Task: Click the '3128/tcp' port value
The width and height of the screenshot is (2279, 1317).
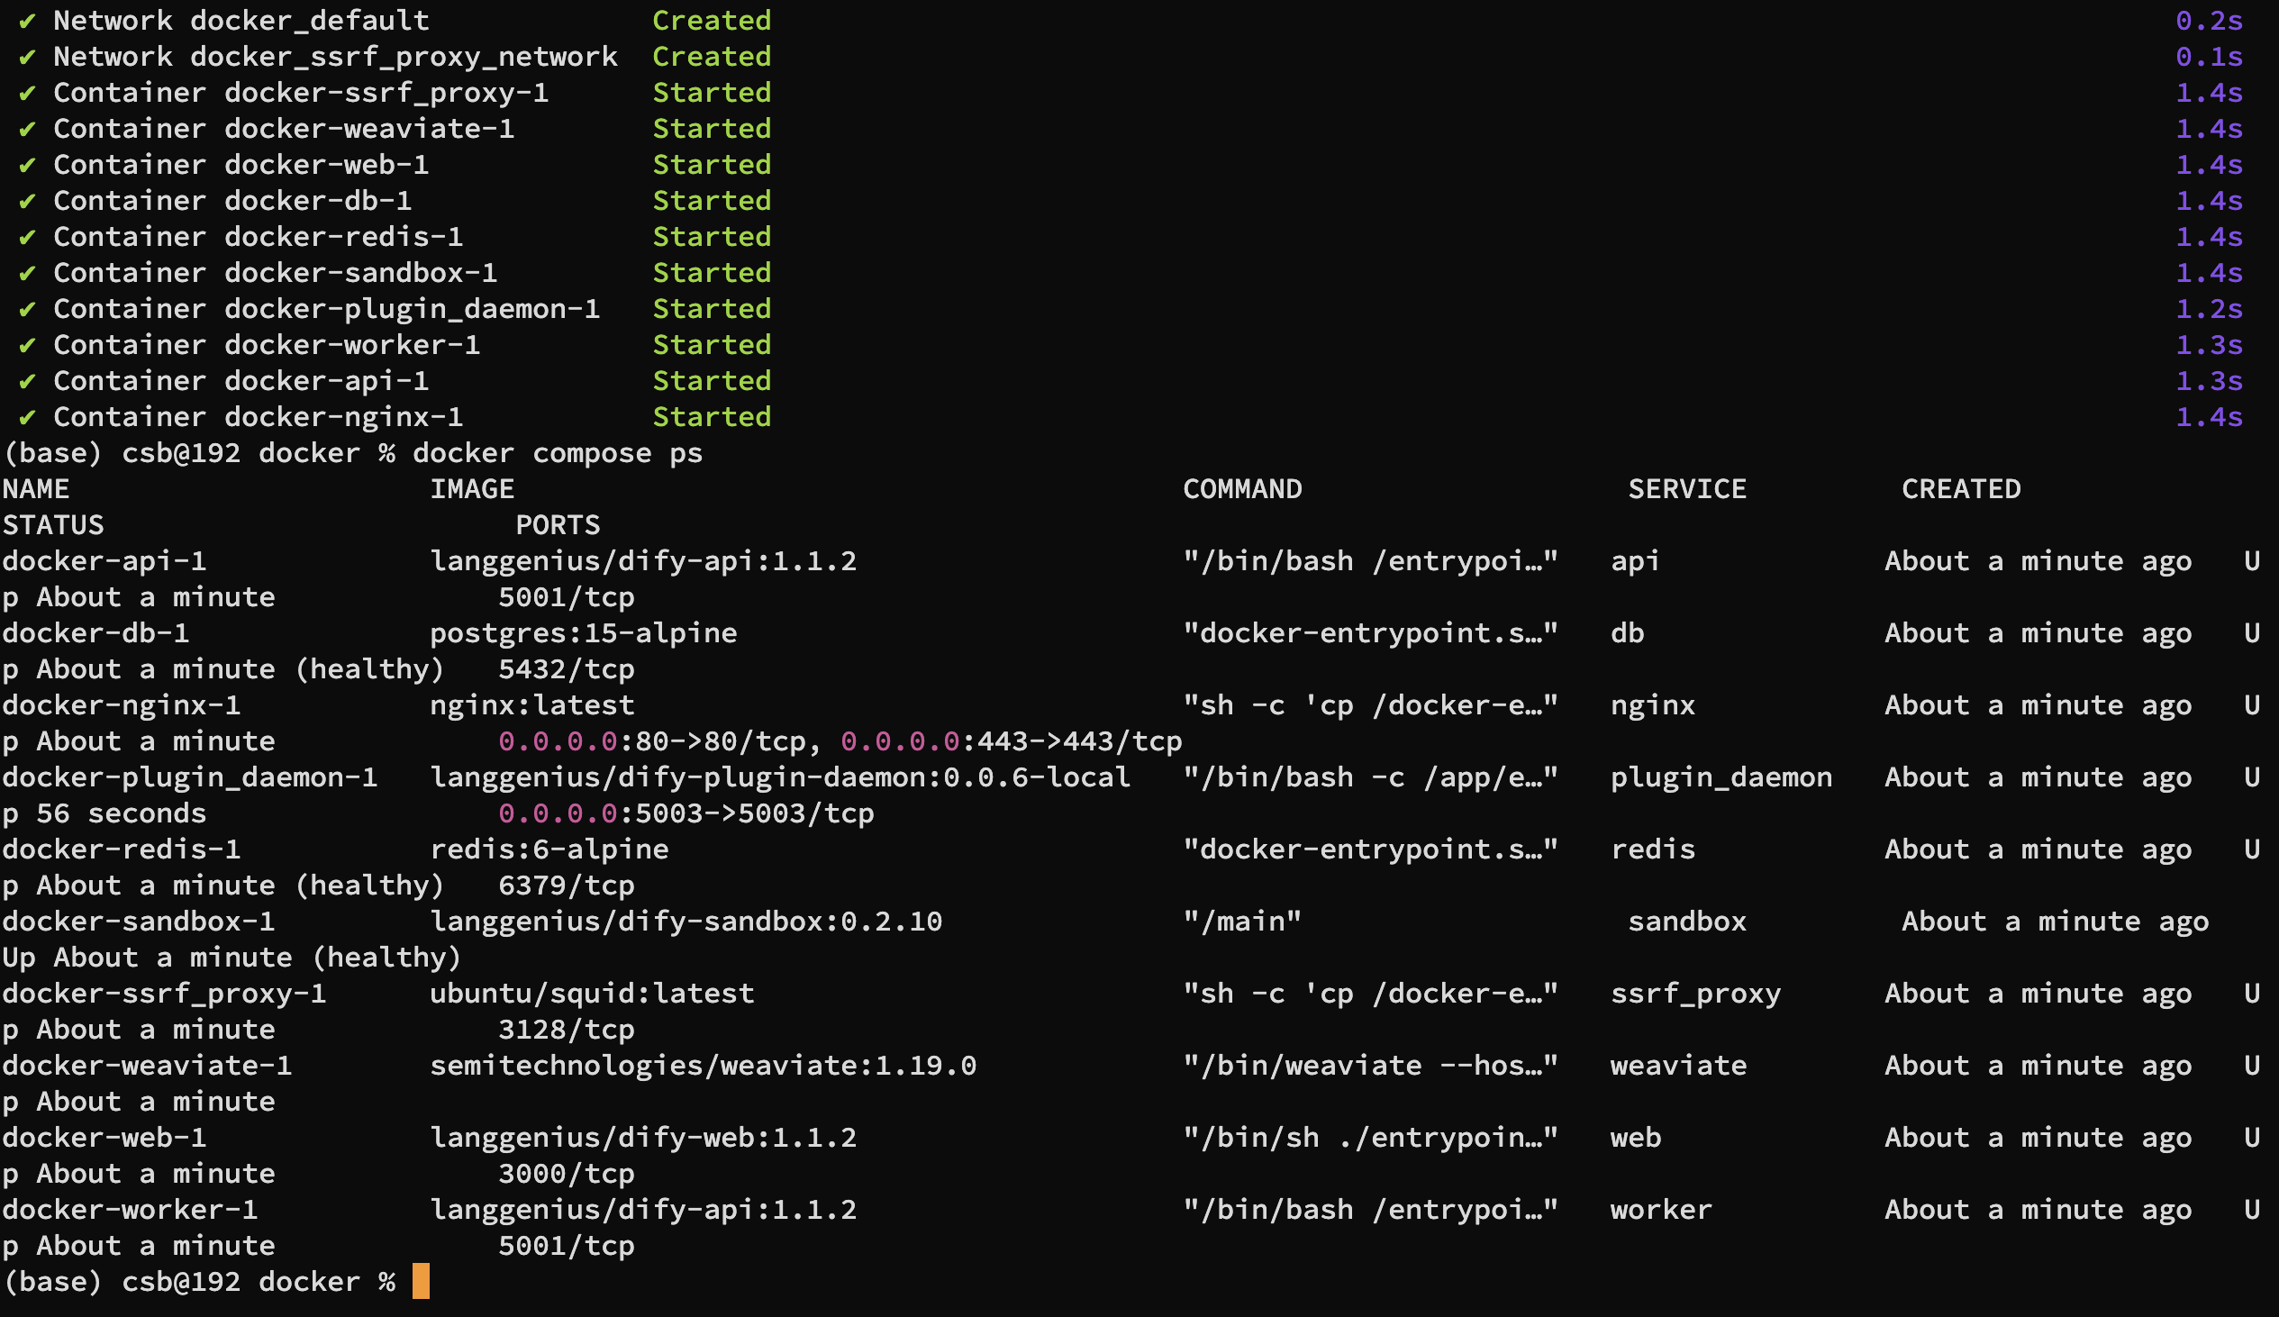Action: (x=566, y=1030)
